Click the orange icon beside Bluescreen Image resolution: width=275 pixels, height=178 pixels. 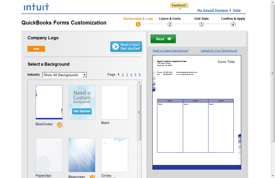click(x=92, y=176)
